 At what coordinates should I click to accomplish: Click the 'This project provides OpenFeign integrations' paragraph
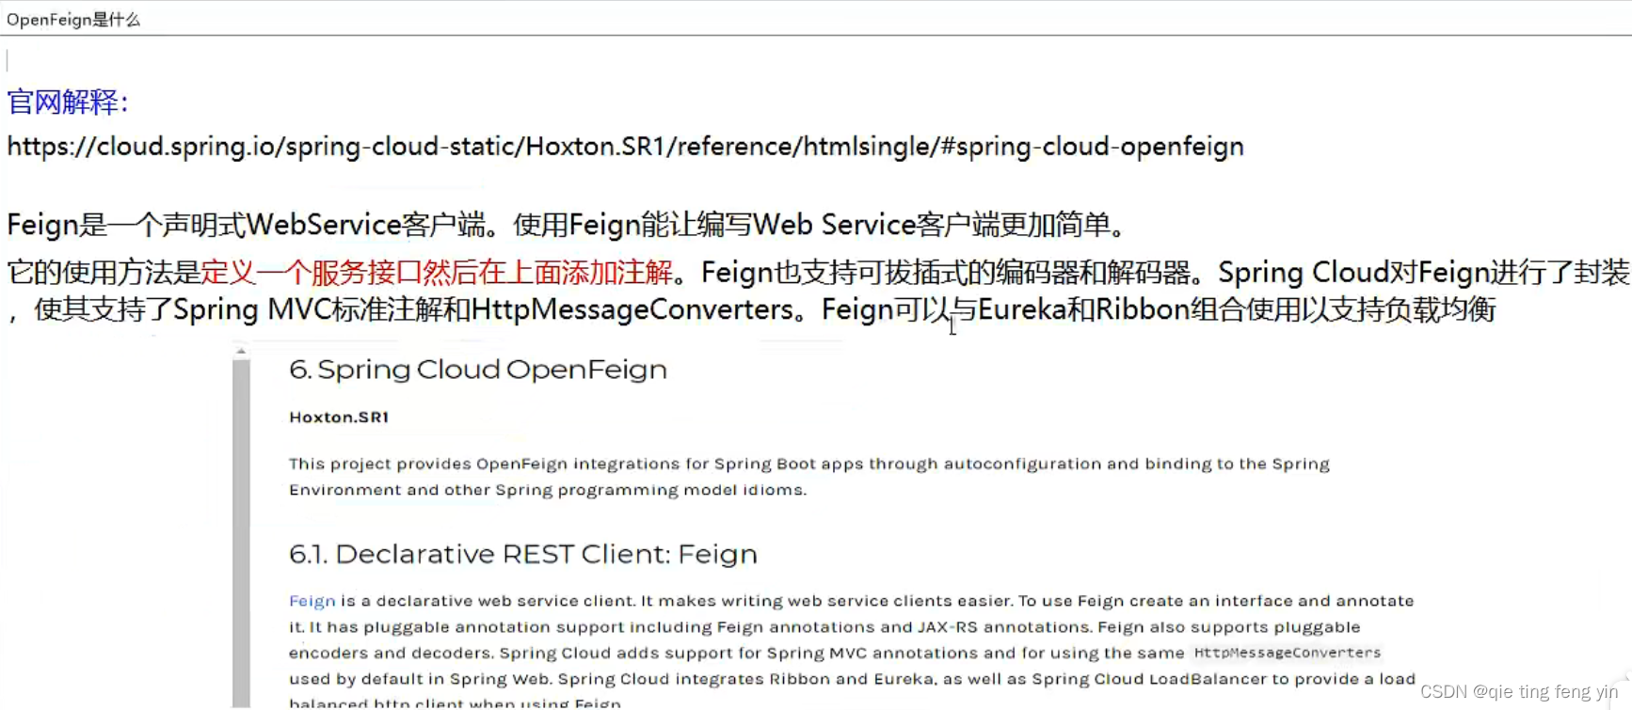click(809, 477)
